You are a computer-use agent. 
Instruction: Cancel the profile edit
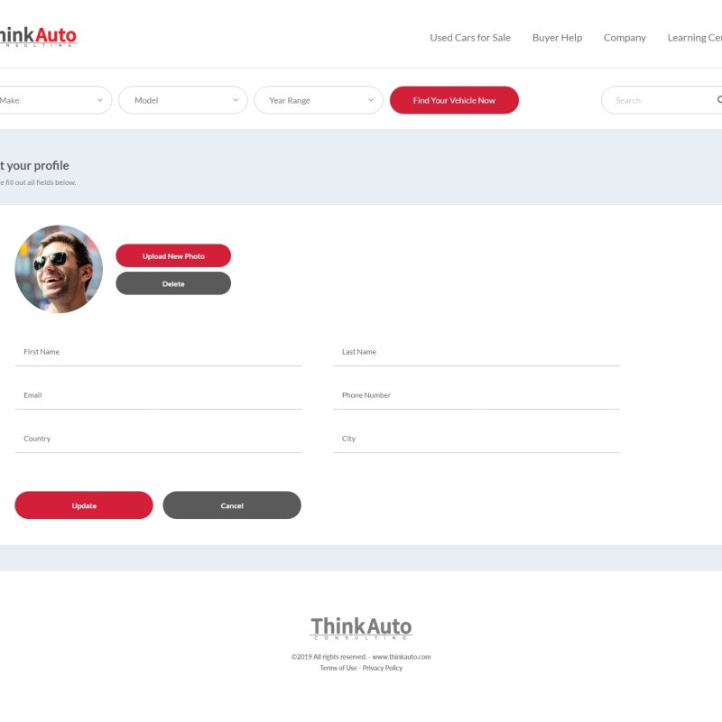[x=232, y=505]
